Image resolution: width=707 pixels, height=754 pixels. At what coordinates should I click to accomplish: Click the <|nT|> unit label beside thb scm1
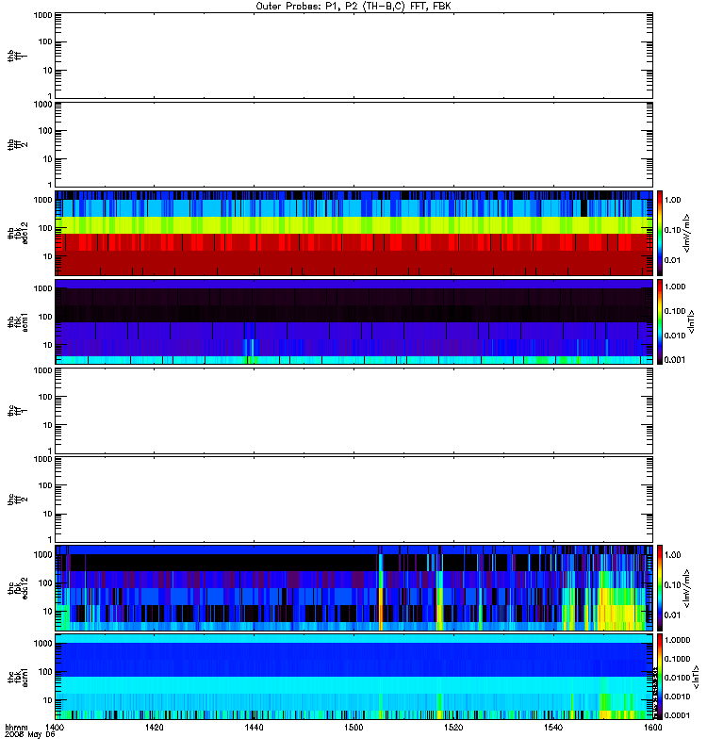click(692, 321)
